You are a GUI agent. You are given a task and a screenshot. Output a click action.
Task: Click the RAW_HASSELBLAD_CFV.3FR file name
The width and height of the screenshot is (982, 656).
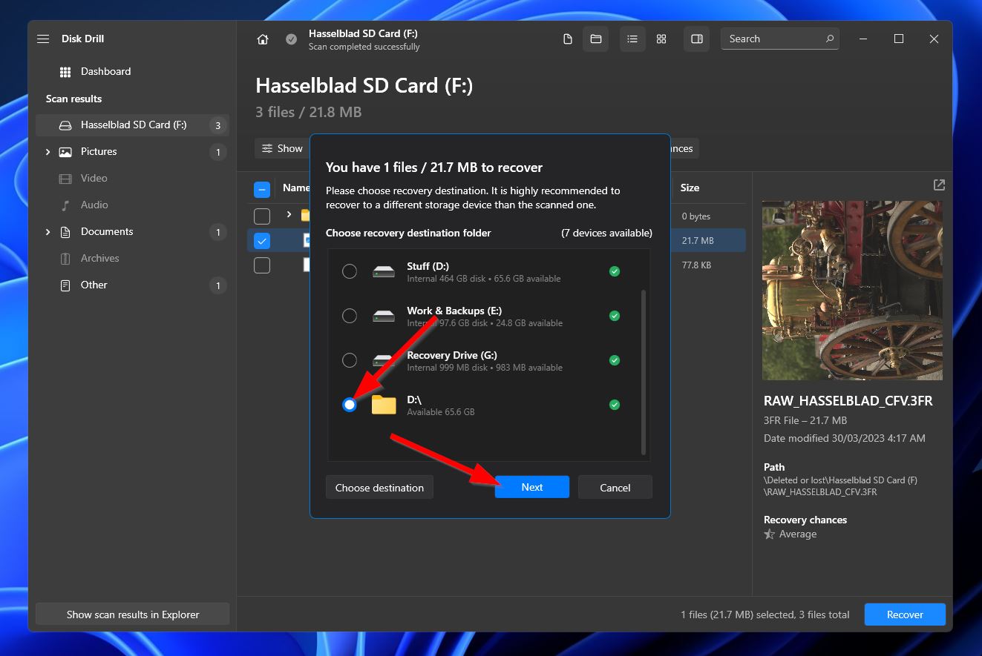(848, 401)
